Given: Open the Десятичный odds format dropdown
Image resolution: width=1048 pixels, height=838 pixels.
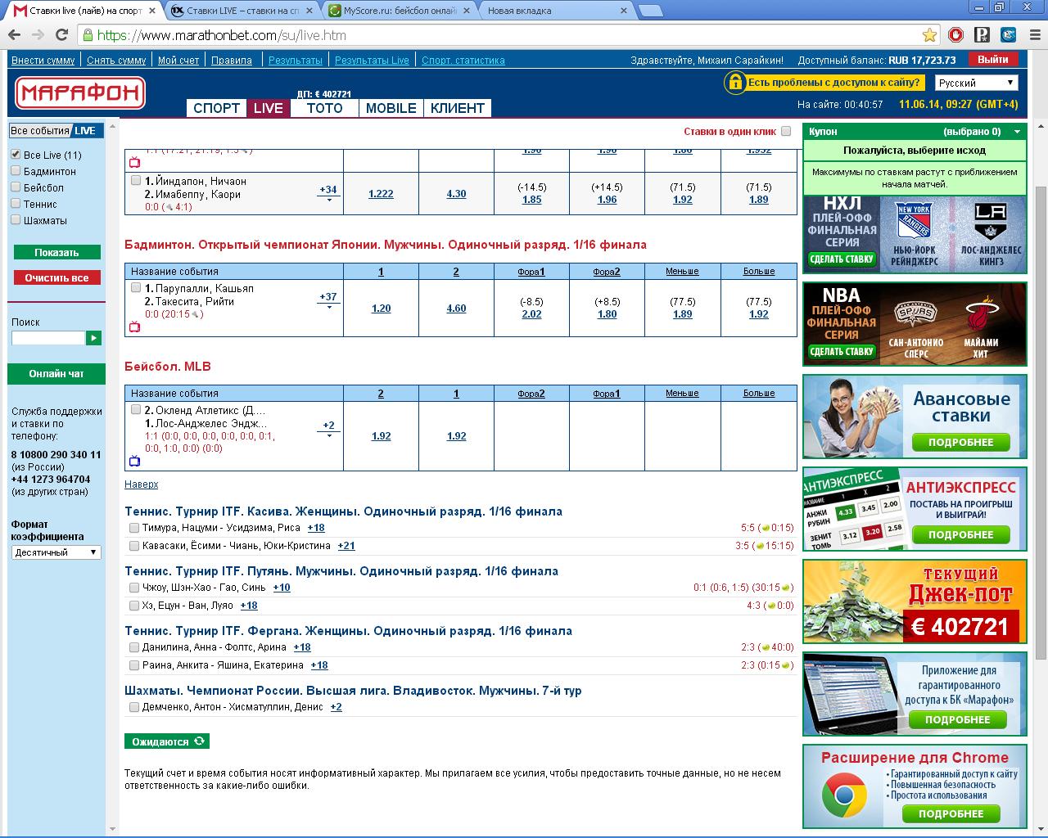Looking at the screenshot, I should tap(56, 552).
